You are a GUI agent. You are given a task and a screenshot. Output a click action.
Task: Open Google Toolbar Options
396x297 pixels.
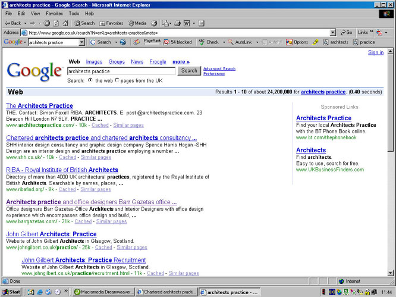pos(297,42)
